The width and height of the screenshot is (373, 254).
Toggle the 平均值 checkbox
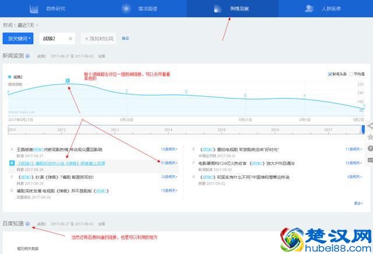point(351,74)
